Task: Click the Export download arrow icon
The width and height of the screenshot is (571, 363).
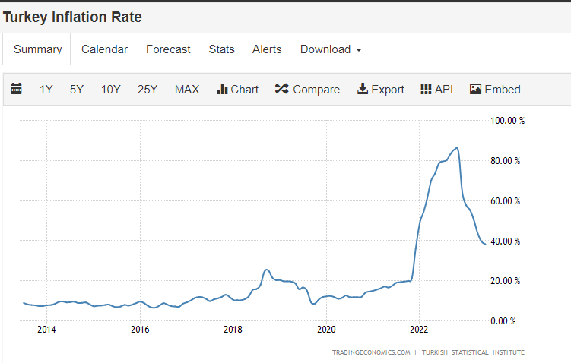Action: [363, 89]
